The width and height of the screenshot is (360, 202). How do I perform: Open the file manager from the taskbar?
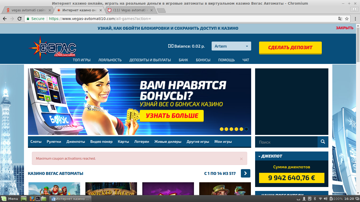[44, 199]
